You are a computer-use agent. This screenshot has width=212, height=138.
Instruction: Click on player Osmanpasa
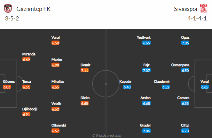click(x=180, y=65)
